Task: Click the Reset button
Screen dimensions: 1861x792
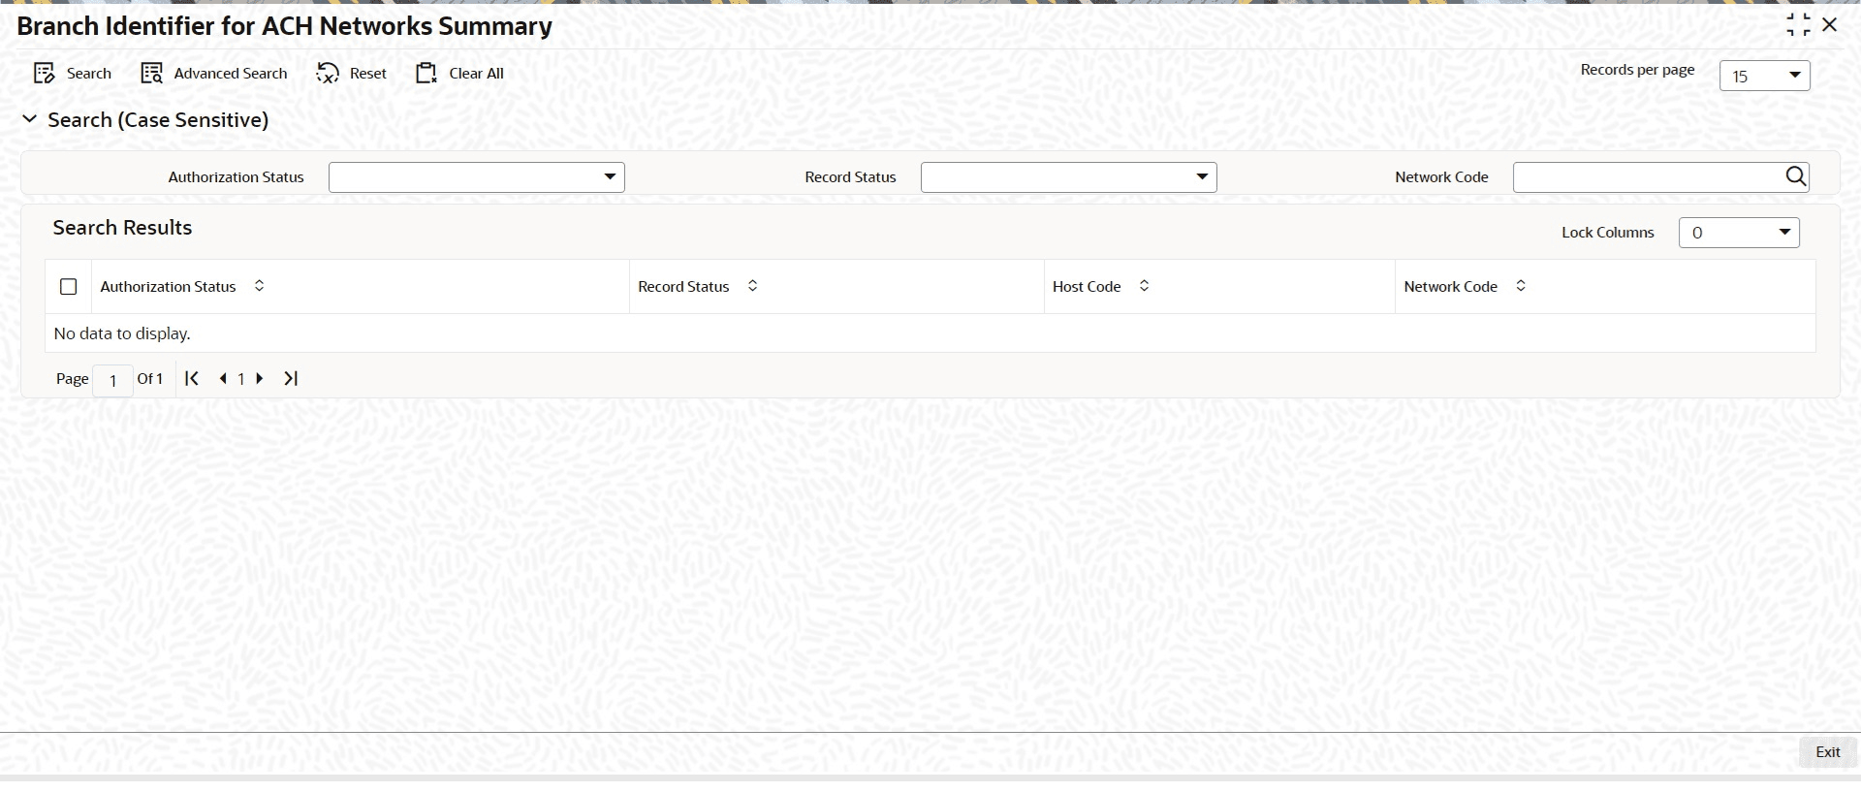Action: coord(352,74)
